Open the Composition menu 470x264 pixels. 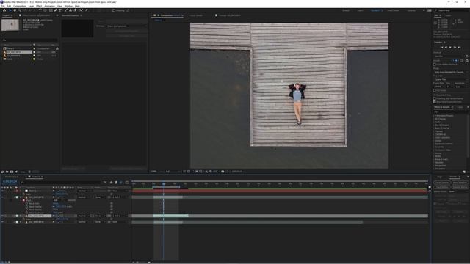pyautogui.click(x=20, y=6)
